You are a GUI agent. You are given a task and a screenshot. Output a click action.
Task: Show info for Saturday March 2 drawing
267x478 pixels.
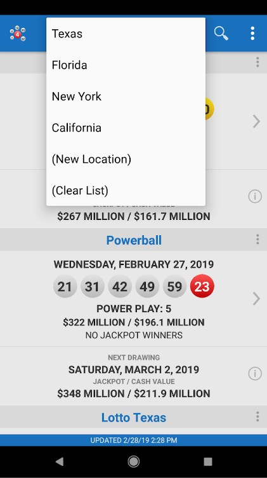[x=255, y=374]
